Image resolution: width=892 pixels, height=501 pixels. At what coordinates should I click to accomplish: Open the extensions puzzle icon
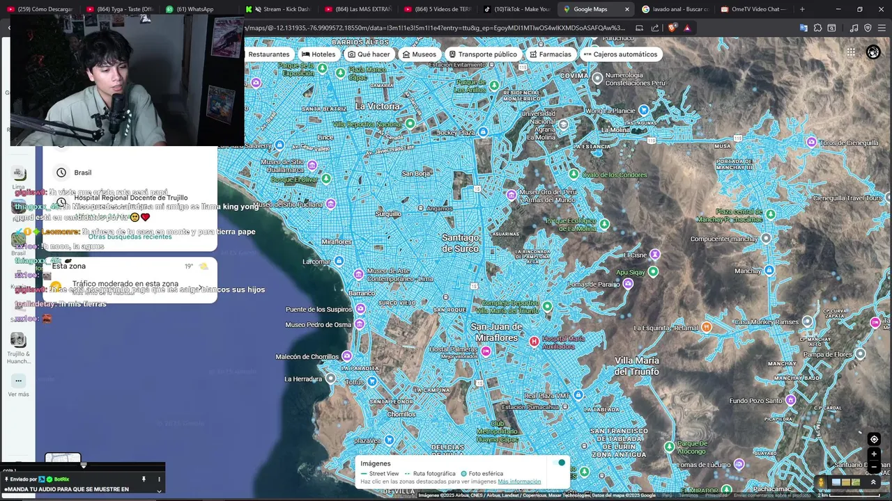817,28
